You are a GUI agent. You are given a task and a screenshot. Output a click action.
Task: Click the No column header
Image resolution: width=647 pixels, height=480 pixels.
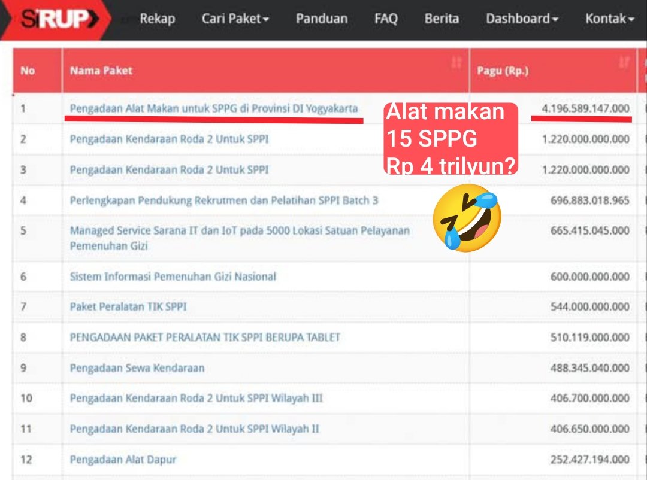38,71
